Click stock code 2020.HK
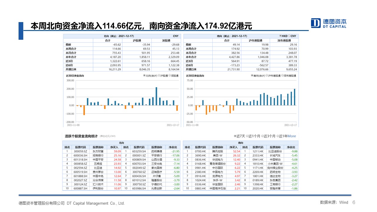 click(258, 188)
